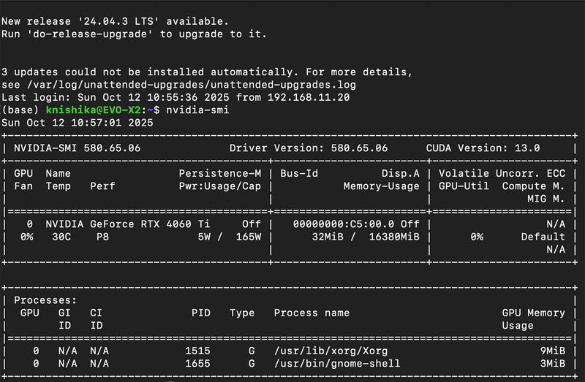
Task: Click the GPU name NVIDIA GeForce RTX 4060 Ti
Action: (128, 224)
